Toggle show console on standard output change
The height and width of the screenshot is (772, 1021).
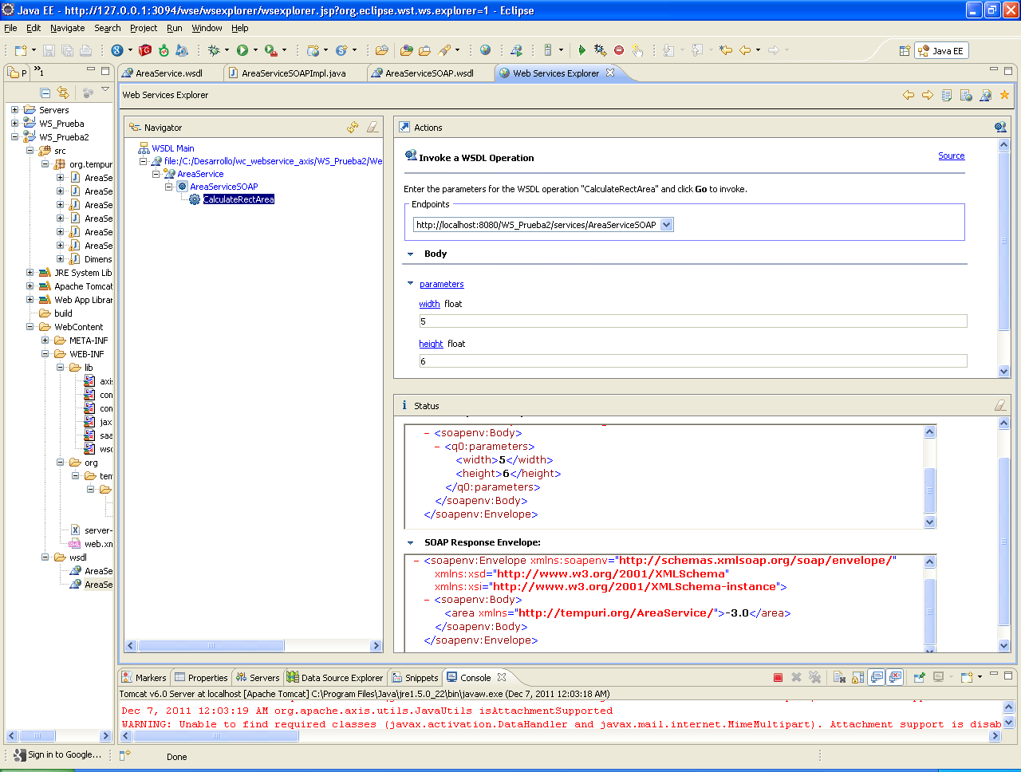pos(877,678)
